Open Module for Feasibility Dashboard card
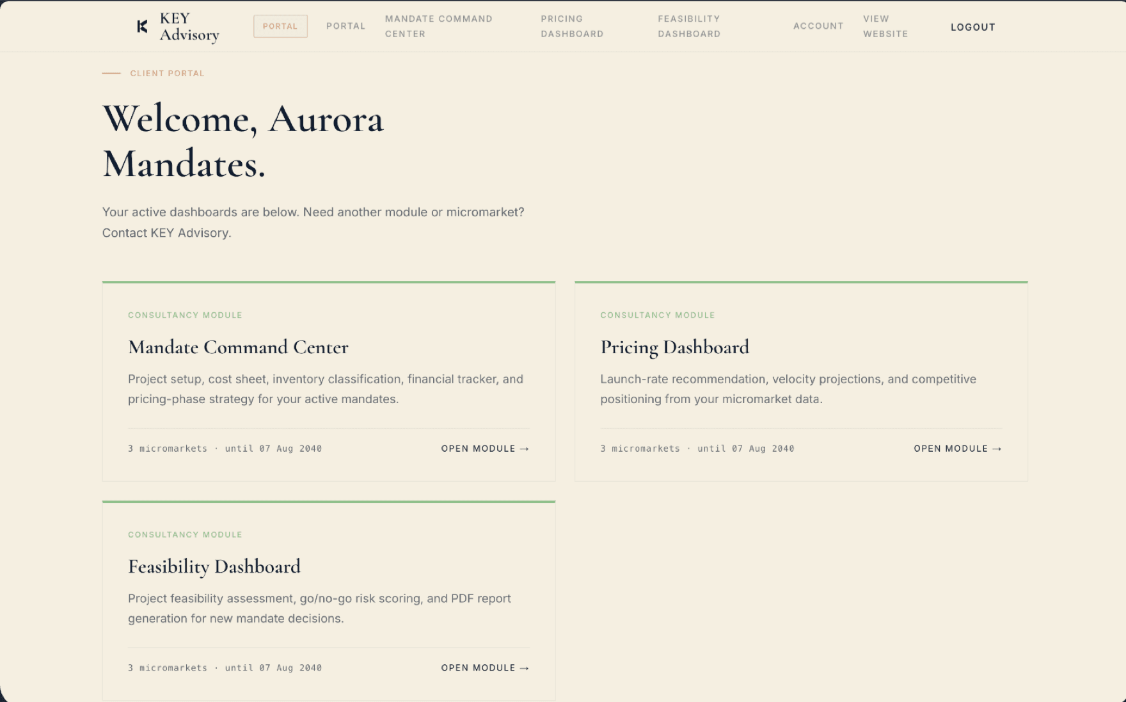This screenshot has height=702, width=1126. tap(485, 667)
